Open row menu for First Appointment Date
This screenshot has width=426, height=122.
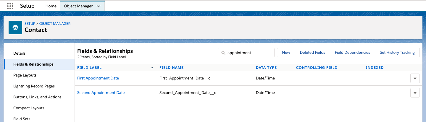[x=415, y=78]
